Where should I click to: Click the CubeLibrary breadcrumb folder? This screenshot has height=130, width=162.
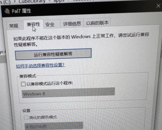[x=32, y=1]
